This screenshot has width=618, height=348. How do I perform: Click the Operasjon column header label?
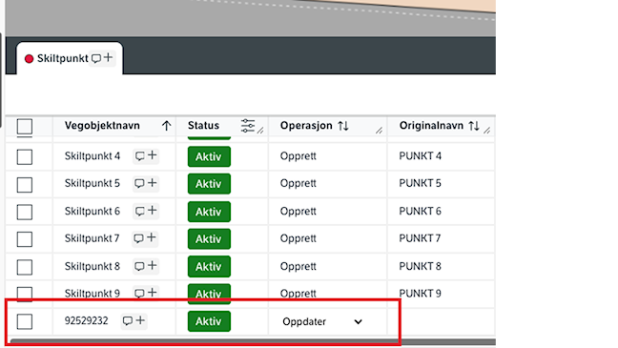pyautogui.click(x=306, y=126)
